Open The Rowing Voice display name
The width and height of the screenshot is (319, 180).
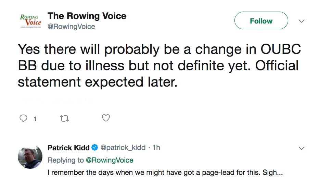(x=87, y=16)
